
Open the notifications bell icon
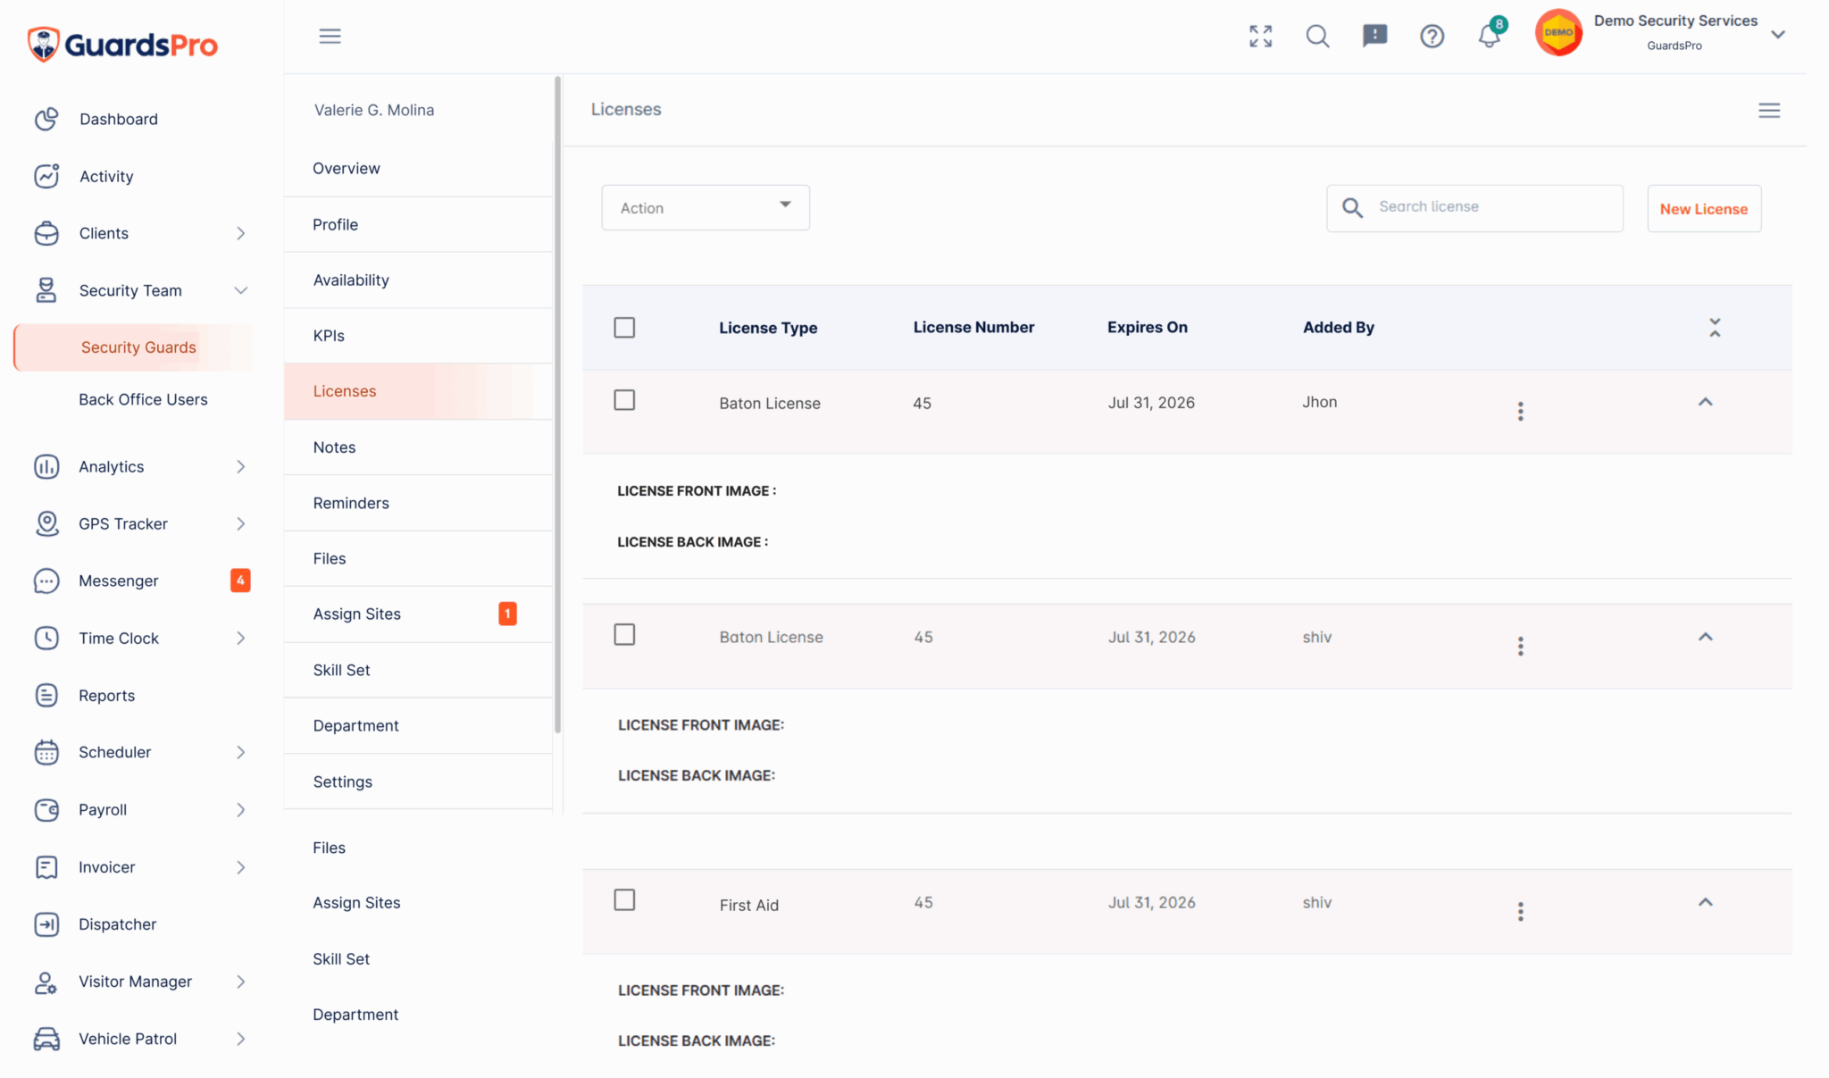(x=1489, y=36)
